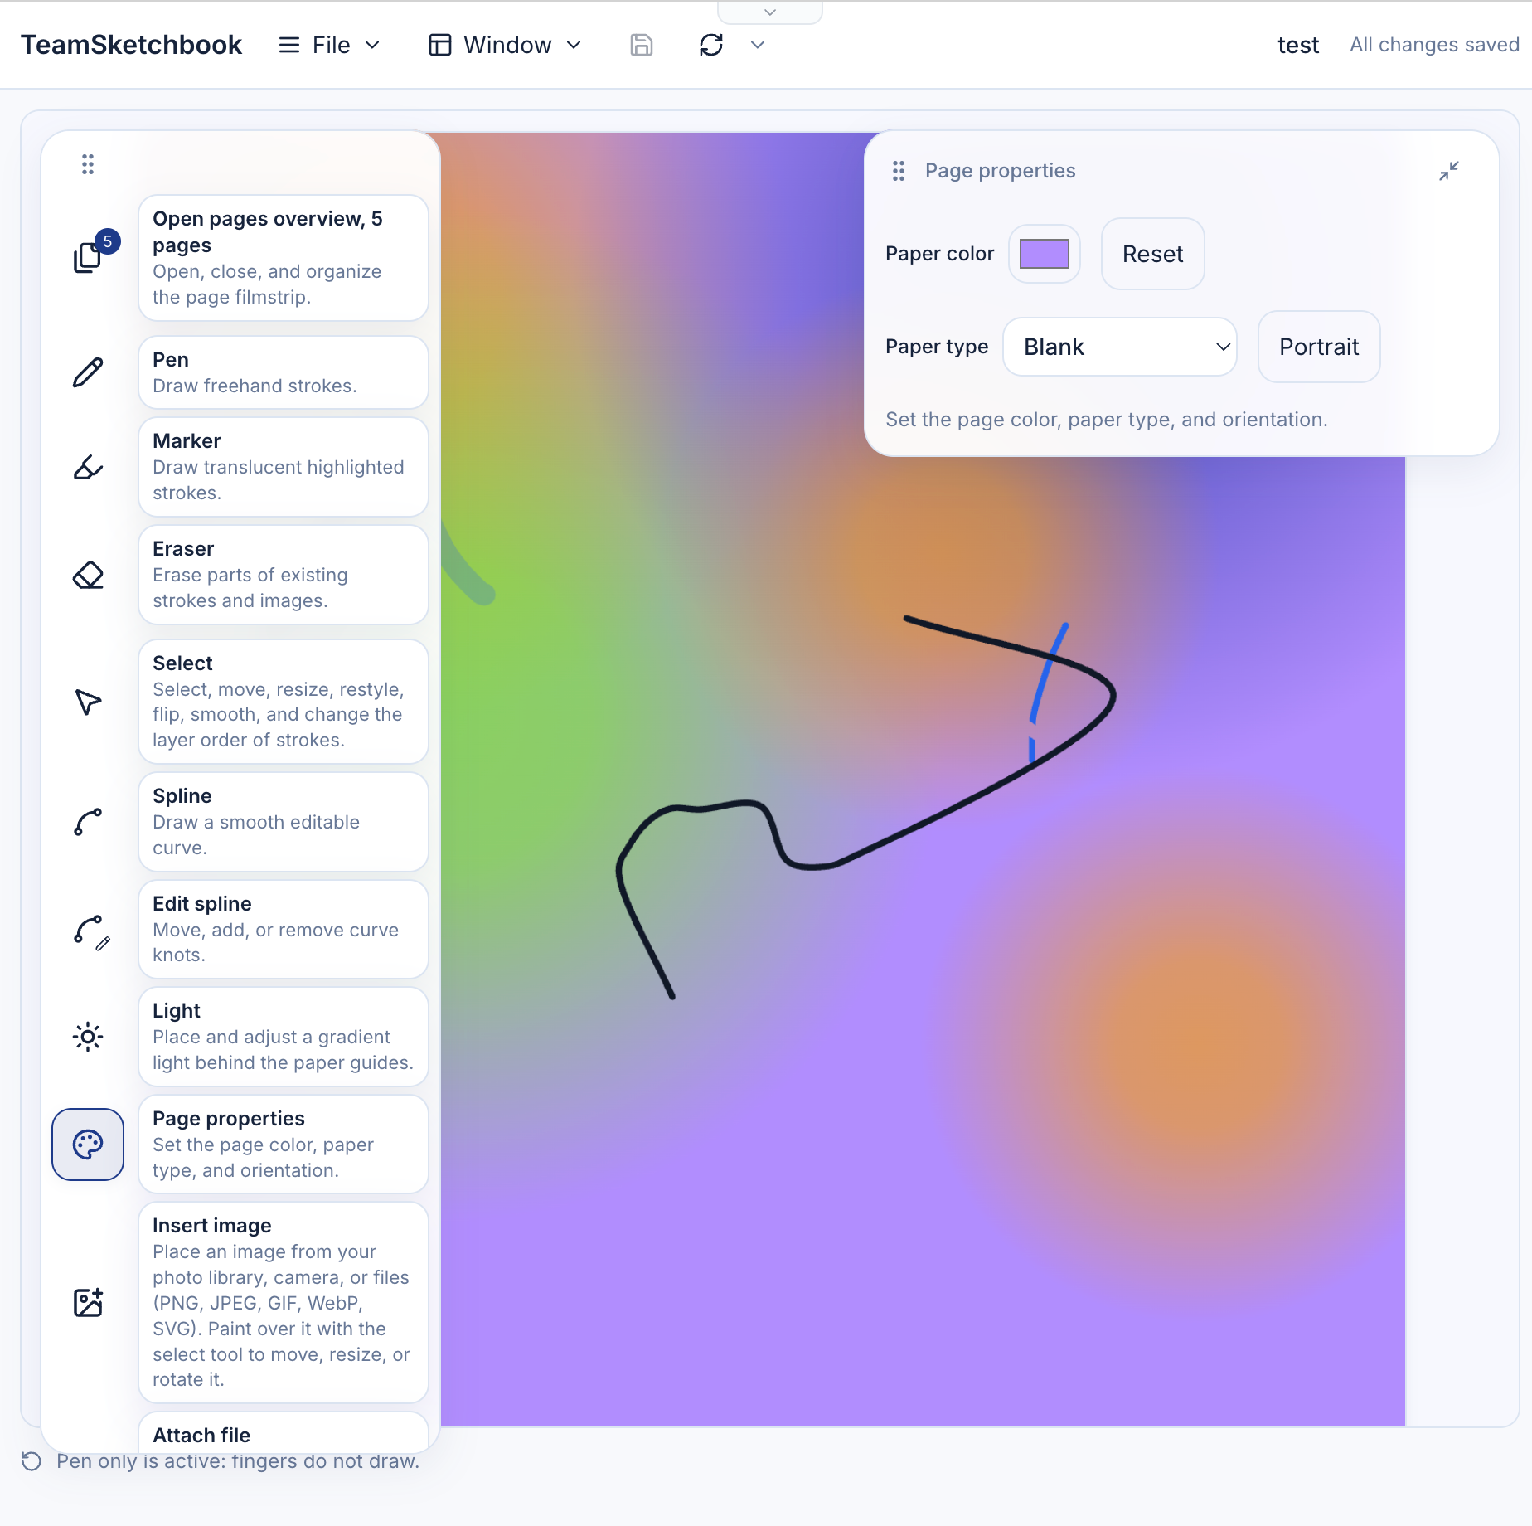Screen dimensions: 1532x1526
Task: Click the TeamSketchbook app title
Action: click(131, 45)
